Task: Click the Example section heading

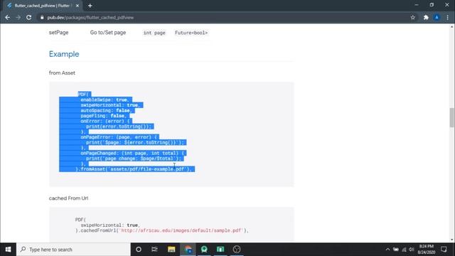Action: click(64, 54)
